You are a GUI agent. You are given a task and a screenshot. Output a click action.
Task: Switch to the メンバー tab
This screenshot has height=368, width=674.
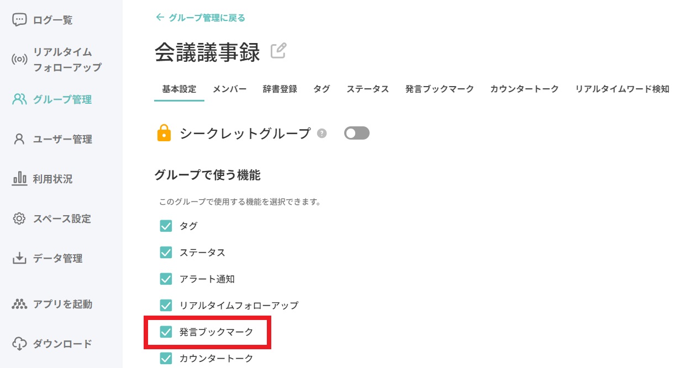tap(230, 89)
